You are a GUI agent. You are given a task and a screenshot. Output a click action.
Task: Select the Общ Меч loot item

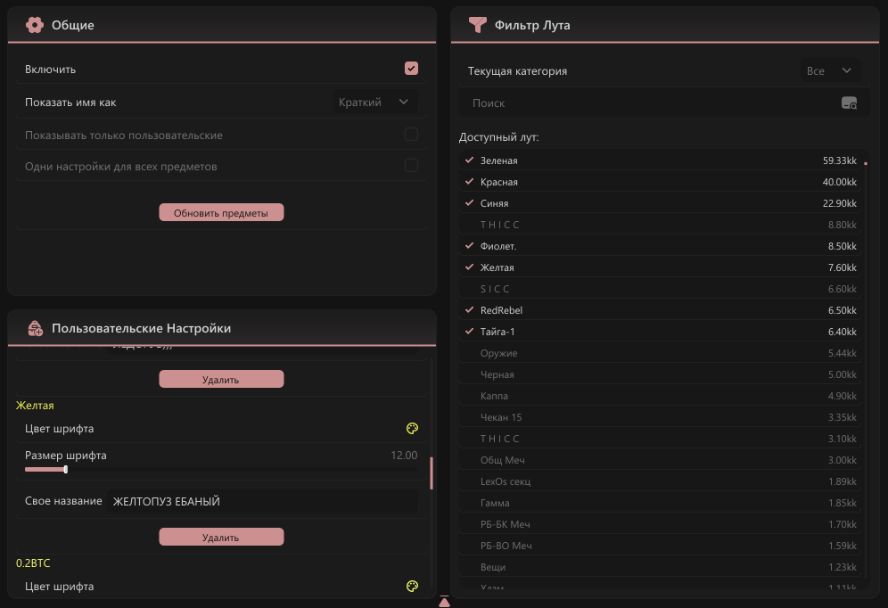tap(661, 460)
